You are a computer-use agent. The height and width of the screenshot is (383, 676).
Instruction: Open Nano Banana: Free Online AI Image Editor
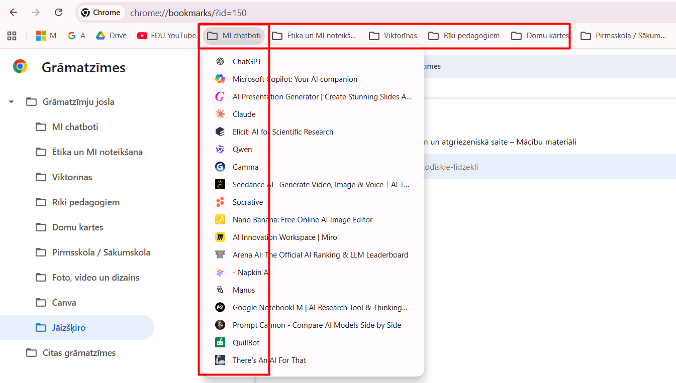pos(313,220)
